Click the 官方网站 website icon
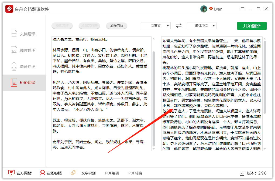The height and width of the screenshot is (181, 275). click(11, 173)
